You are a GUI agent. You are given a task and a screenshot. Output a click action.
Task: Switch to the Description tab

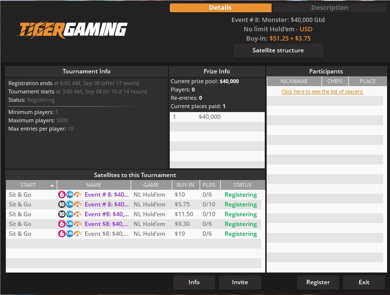tap(329, 8)
